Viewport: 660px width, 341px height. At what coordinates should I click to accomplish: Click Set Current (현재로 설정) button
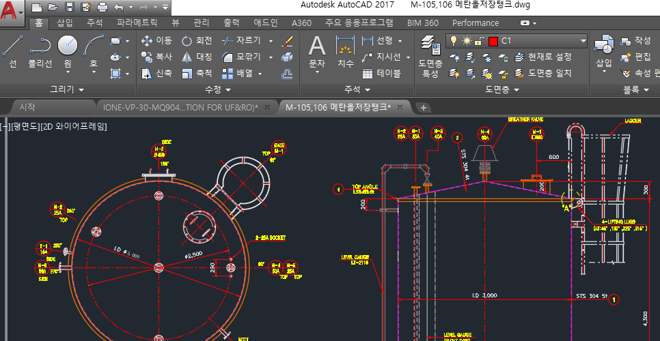coord(543,57)
